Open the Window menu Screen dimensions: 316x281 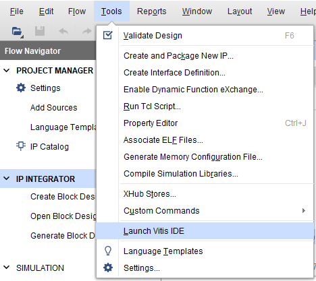coord(197,11)
